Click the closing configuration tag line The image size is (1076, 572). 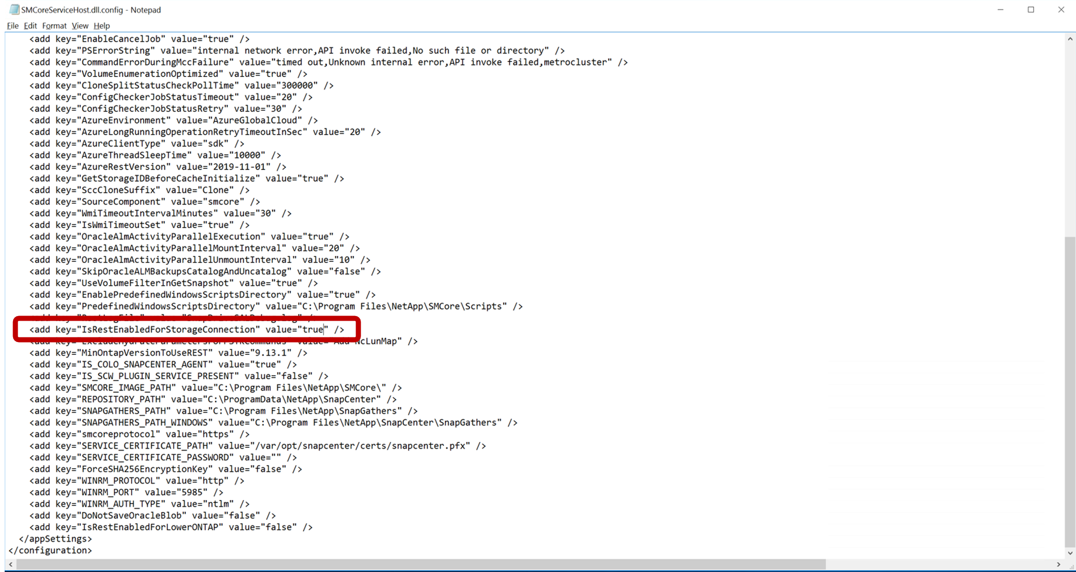pyautogui.click(x=50, y=551)
